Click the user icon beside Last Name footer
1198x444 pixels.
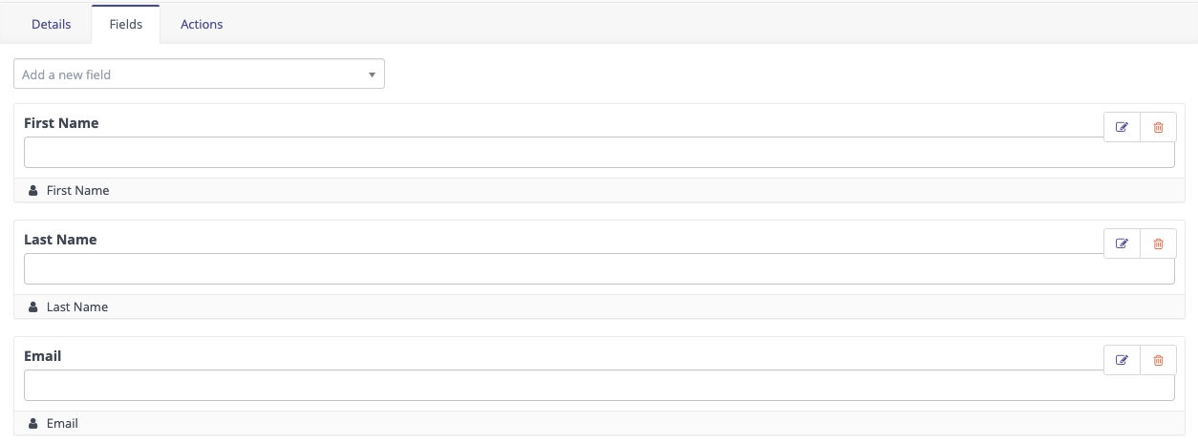tap(33, 307)
